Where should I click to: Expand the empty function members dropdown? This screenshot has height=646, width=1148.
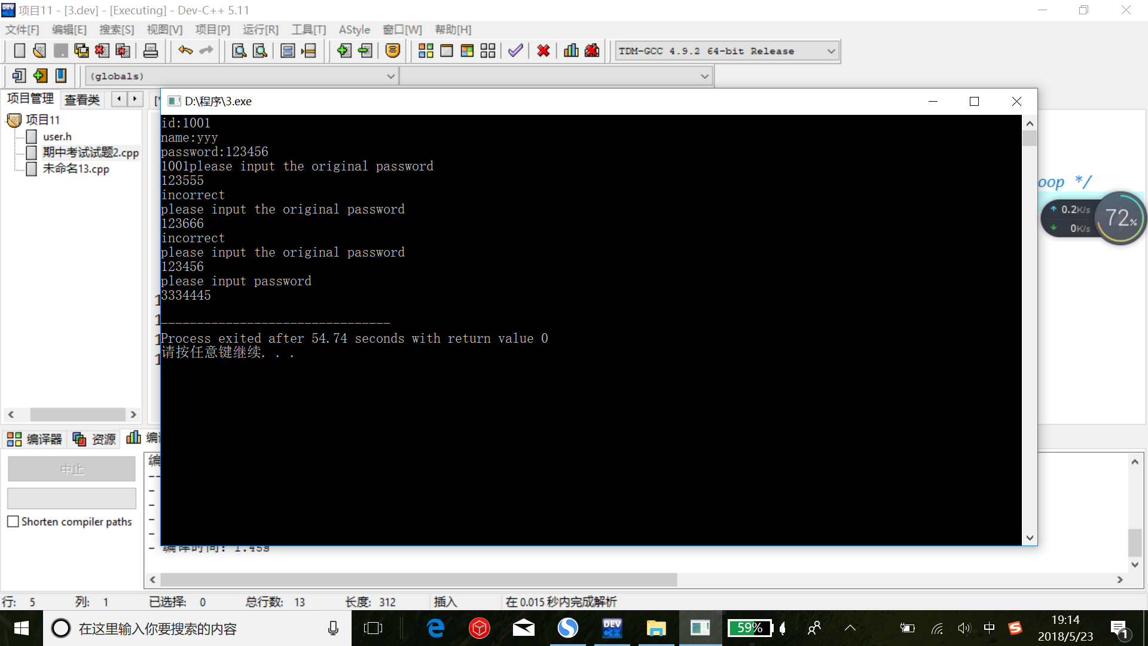click(704, 77)
